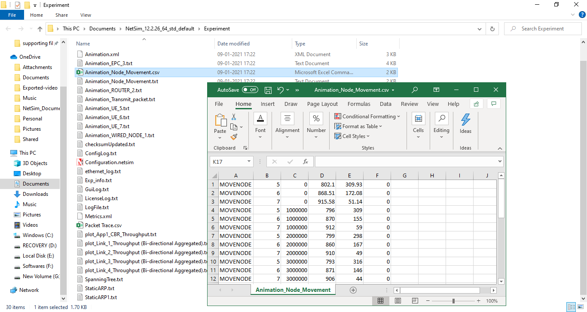Screen dimensions: 587x312
Task: Open Explorer address history dropdown
Action: pos(480,29)
